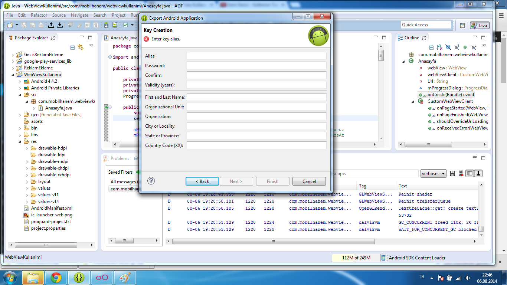Click the green checkmark lint icon
This screenshot has height=285, width=507.
point(125,25)
